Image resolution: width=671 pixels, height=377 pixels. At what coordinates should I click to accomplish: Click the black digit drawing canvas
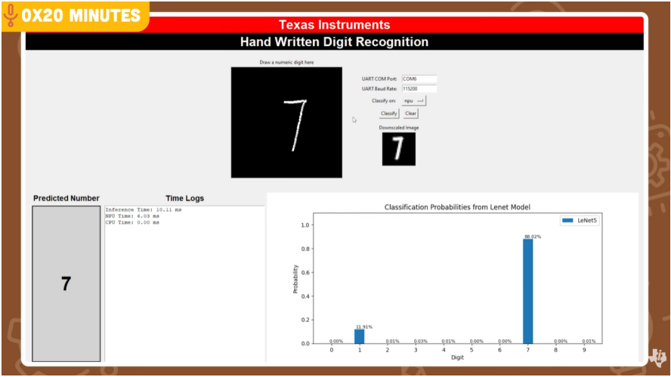point(286,122)
